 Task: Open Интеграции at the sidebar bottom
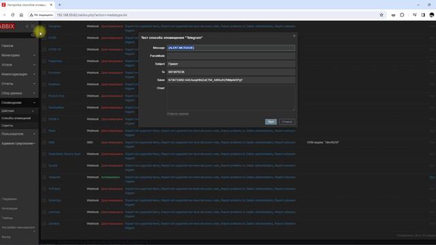pos(10,209)
